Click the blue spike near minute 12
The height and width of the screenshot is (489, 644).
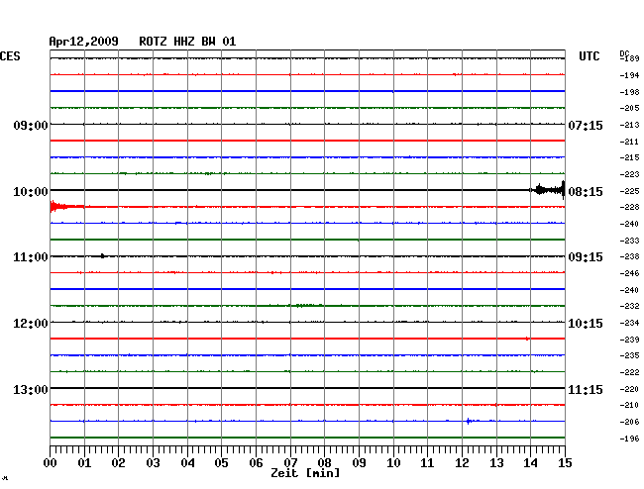(x=469, y=421)
